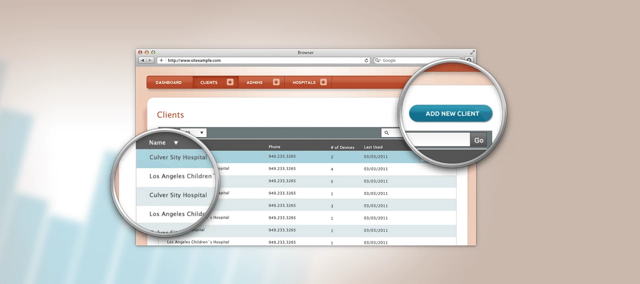Viewport: 640px width, 284px height.
Task: Click phone number in the 5-devices row
Action: tap(282, 181)
